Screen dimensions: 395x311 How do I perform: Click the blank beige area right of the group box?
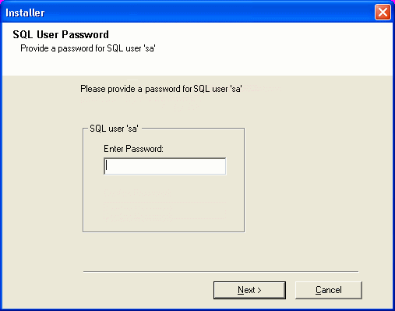pyautogui.click(x=317, y=179)
